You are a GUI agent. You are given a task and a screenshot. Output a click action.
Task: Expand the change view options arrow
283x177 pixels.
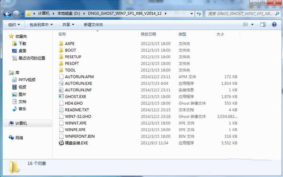click(252, 24)
